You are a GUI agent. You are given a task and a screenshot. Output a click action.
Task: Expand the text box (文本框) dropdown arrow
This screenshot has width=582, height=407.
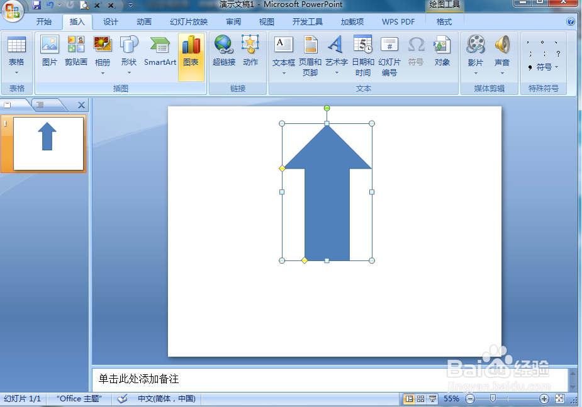click(x=284, y=73)
